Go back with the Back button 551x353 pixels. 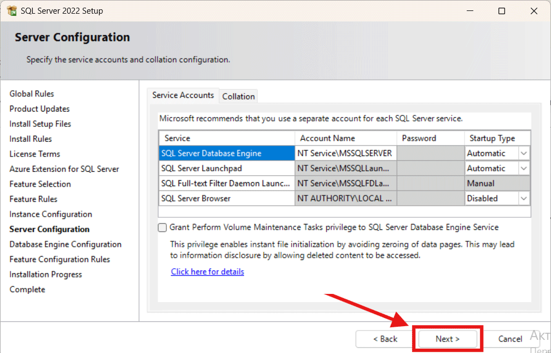pos(385,339)
